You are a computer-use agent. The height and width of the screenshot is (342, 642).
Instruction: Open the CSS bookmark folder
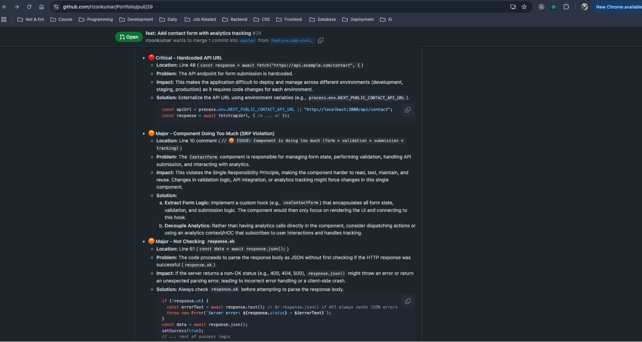[x=261, y=19]
